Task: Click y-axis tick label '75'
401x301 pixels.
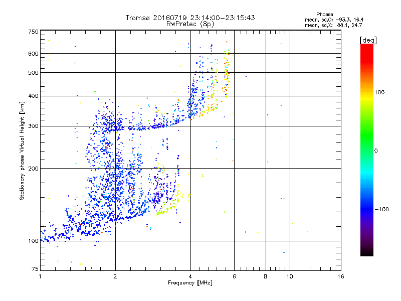Action: [35, 269]
